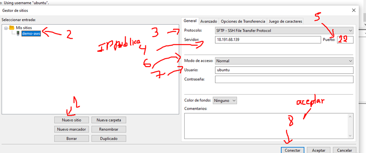Collapse the Mis sitios tree node
This screenshot has height=153, width=366.
[x=6, y=28]
